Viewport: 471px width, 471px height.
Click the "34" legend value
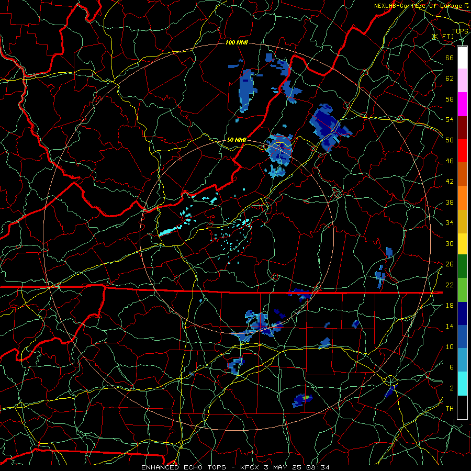click(450, 223)
